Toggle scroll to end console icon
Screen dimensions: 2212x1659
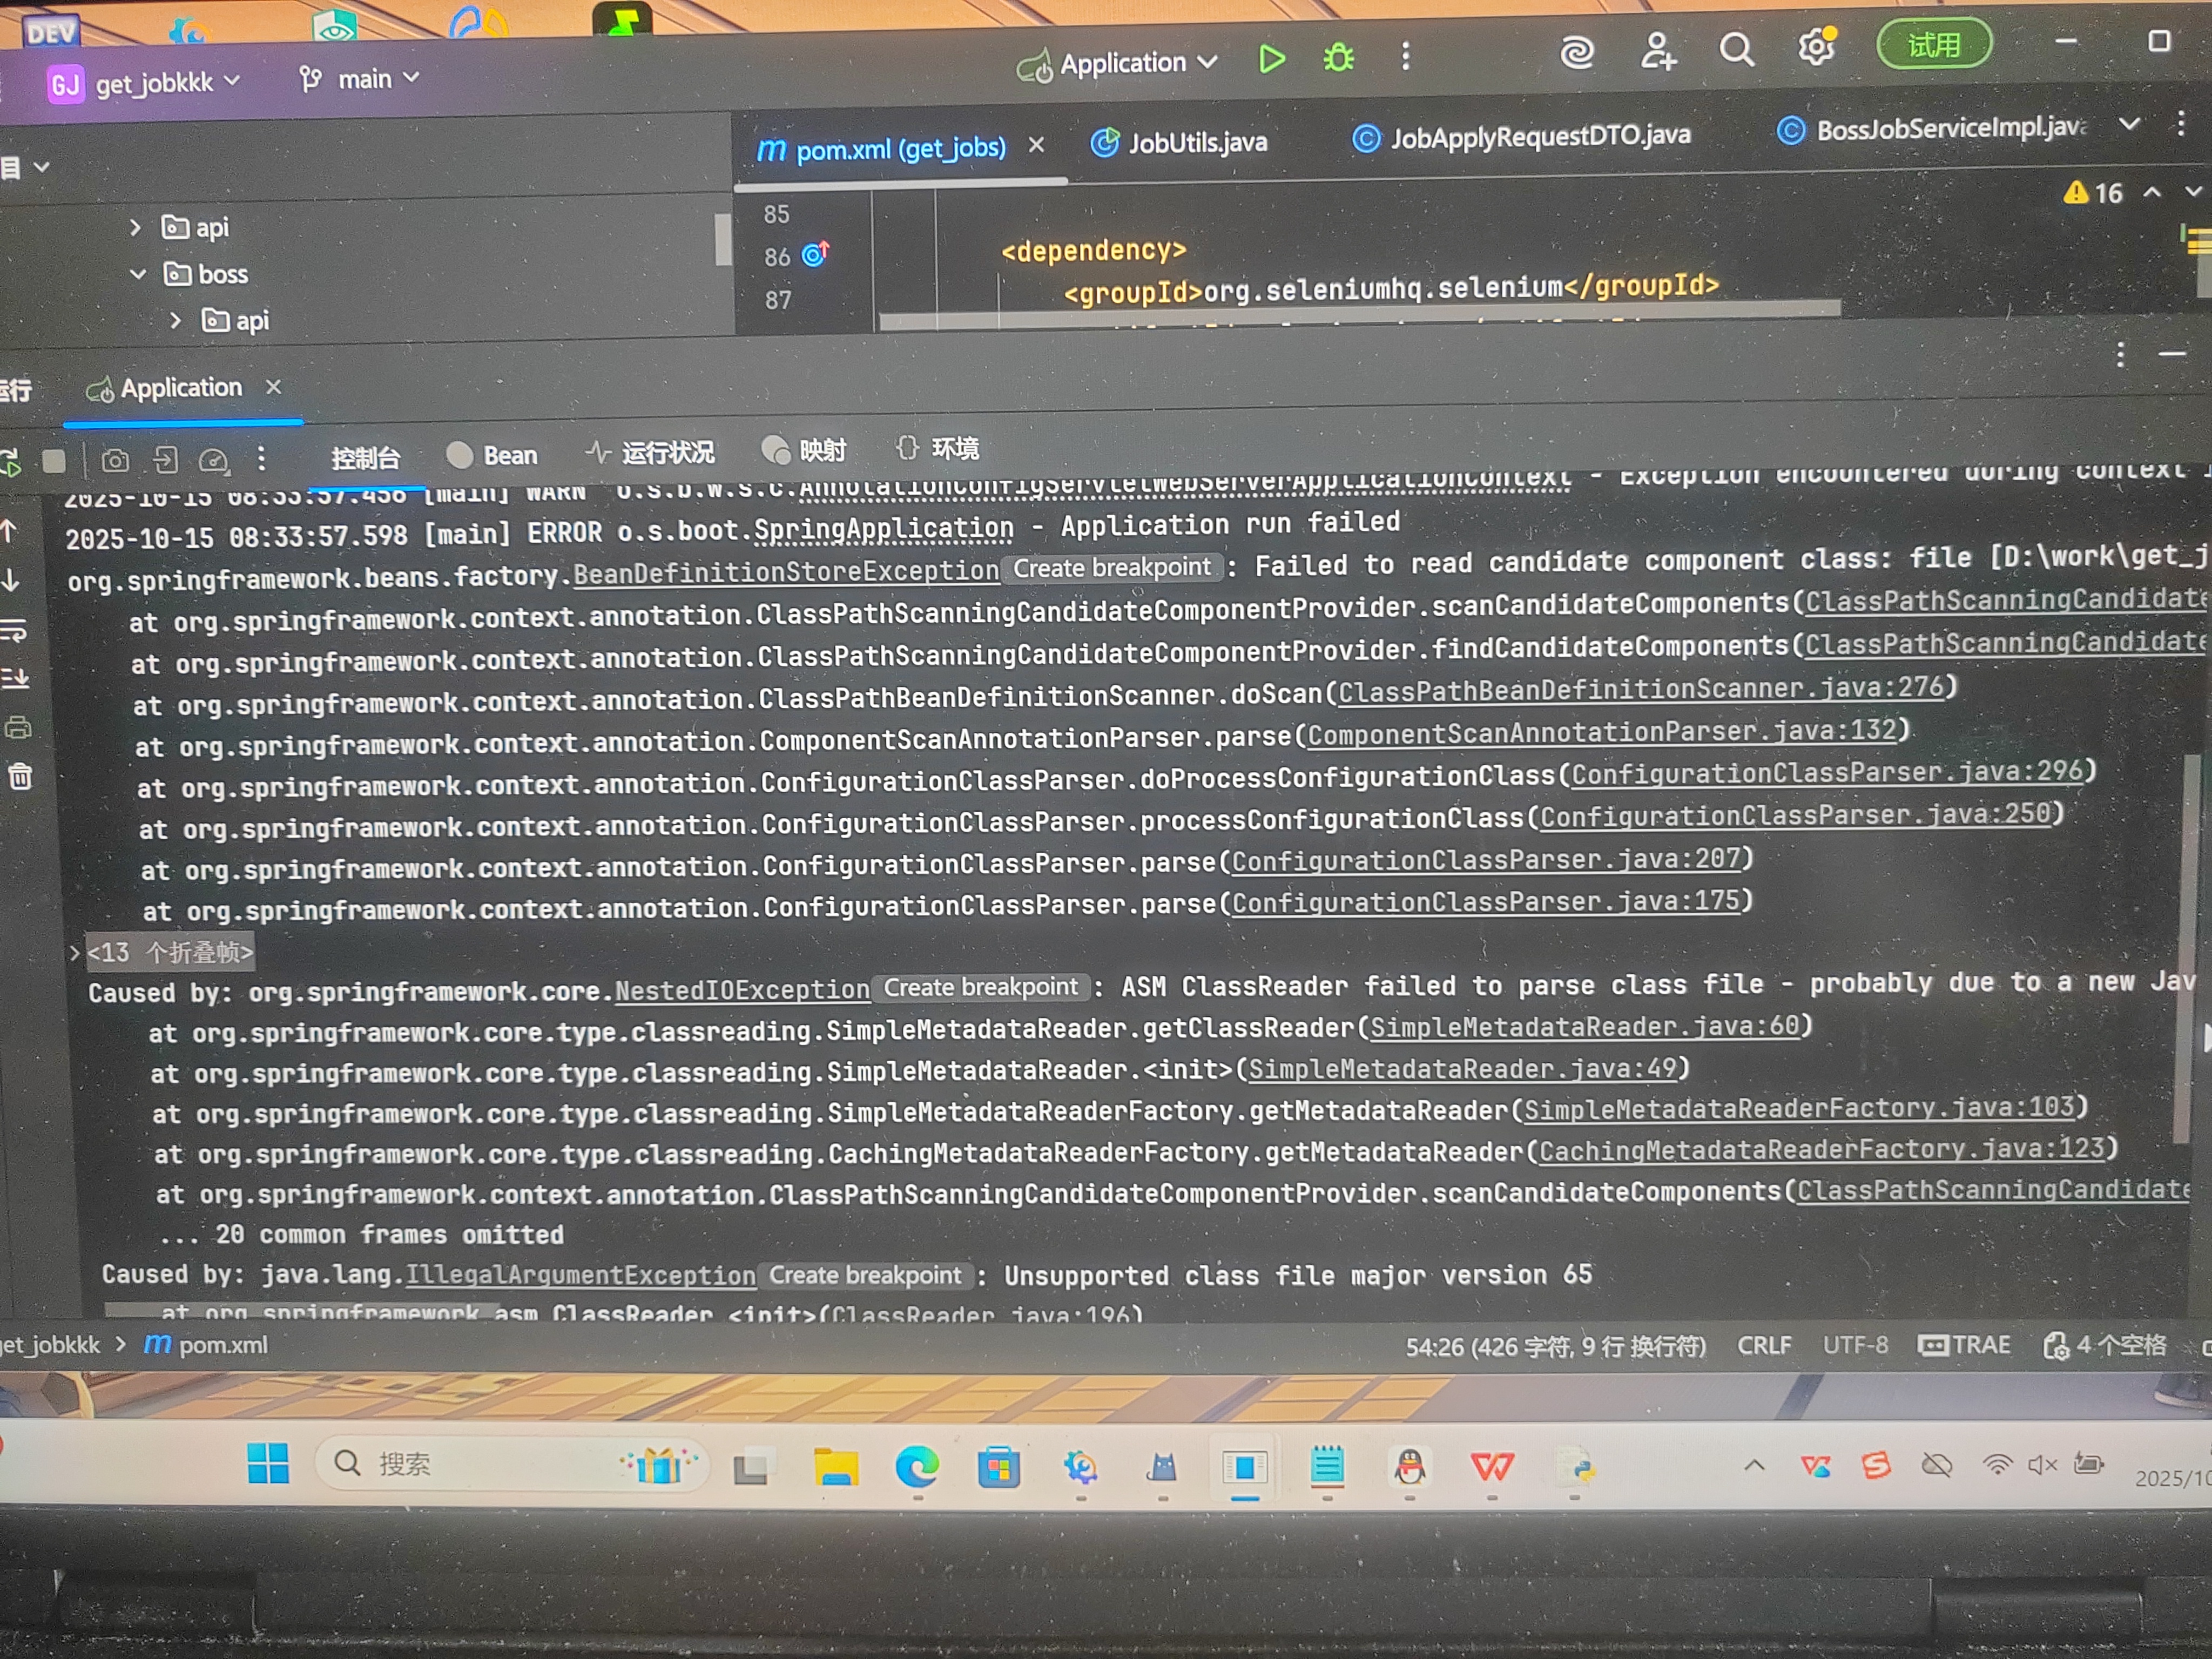(15, 679)
